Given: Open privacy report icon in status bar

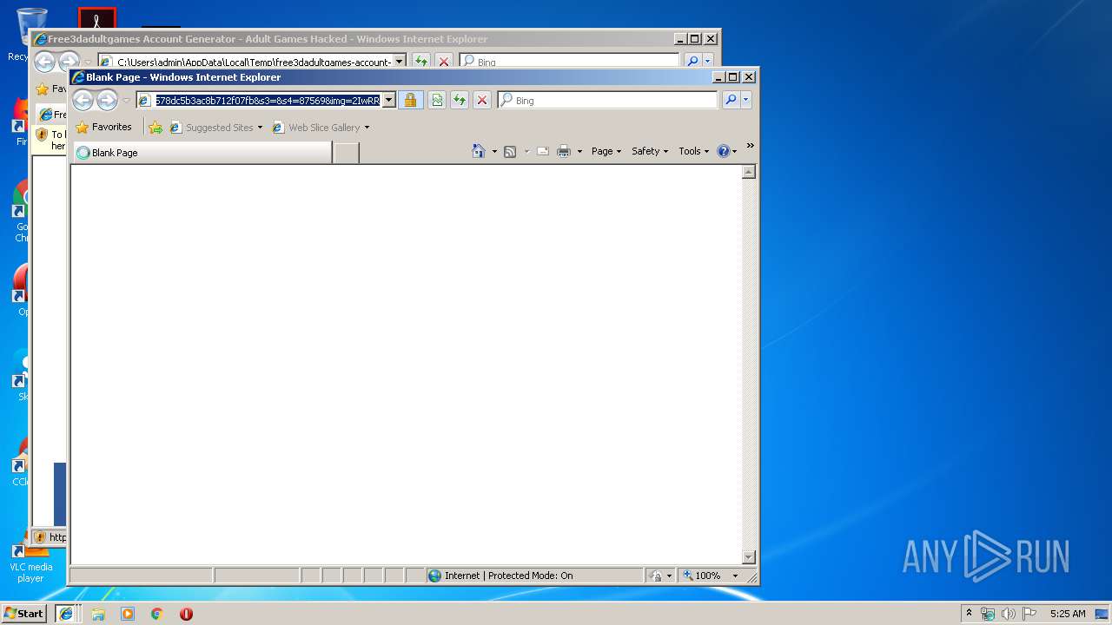Looking at the screenshot, I should [x=660, y=576].
